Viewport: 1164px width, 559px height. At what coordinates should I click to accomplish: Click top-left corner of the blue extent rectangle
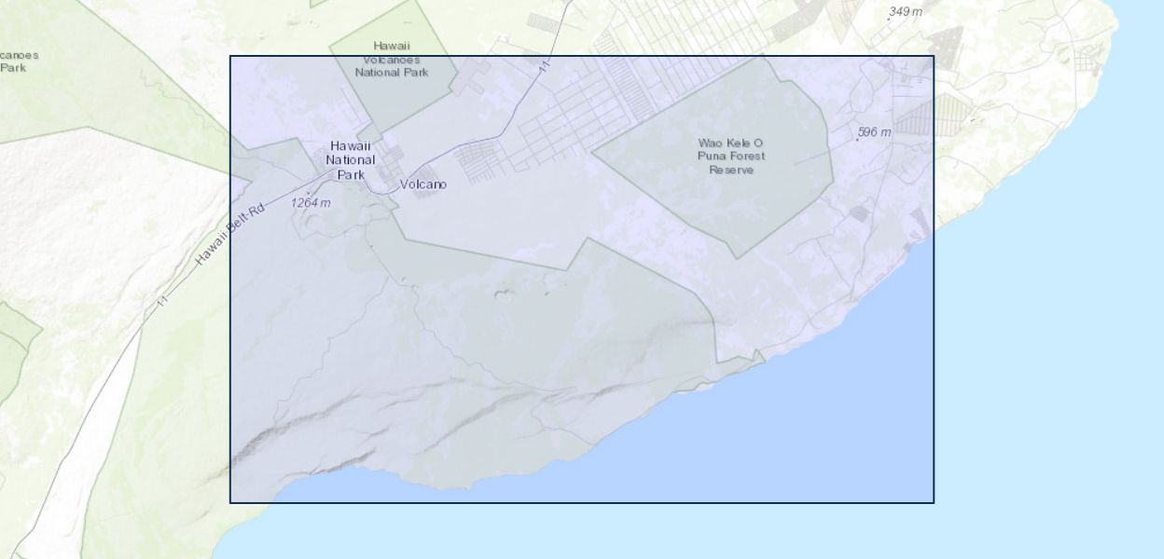(230, 56)
